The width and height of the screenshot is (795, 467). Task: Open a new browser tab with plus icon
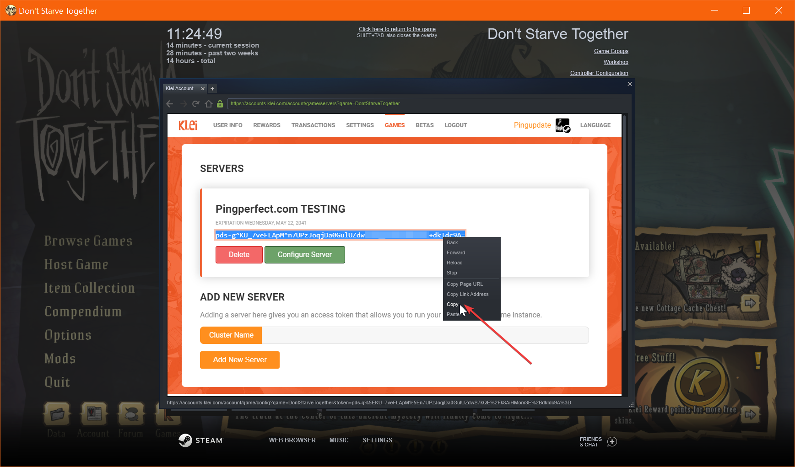coord(212,89)
